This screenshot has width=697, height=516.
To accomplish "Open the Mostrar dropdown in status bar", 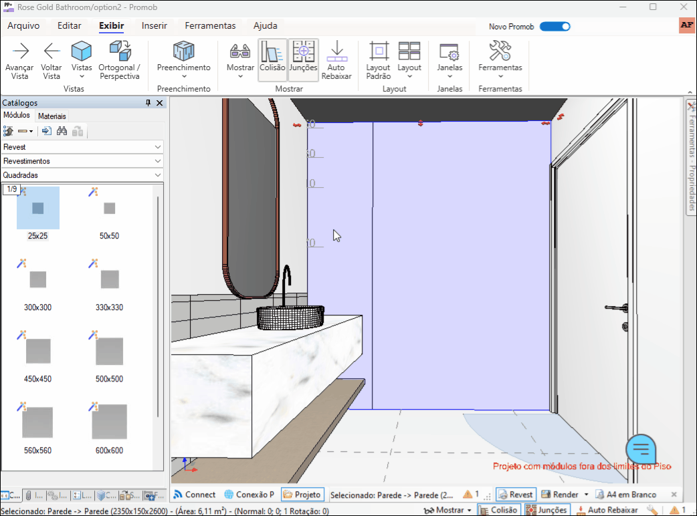I will click(x=447, y=510).
